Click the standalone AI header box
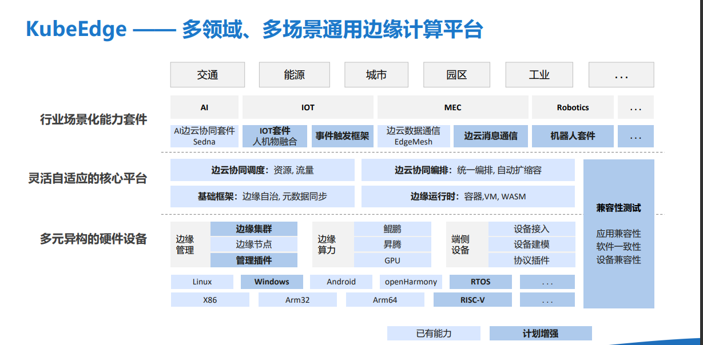703x345 pixels. click(204, 107)
